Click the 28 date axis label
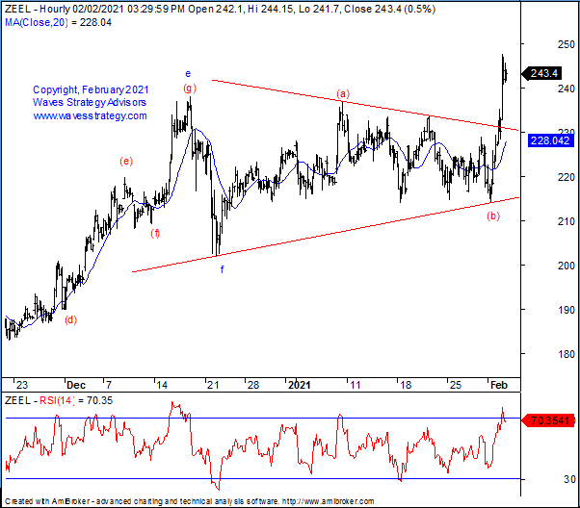 253,386
